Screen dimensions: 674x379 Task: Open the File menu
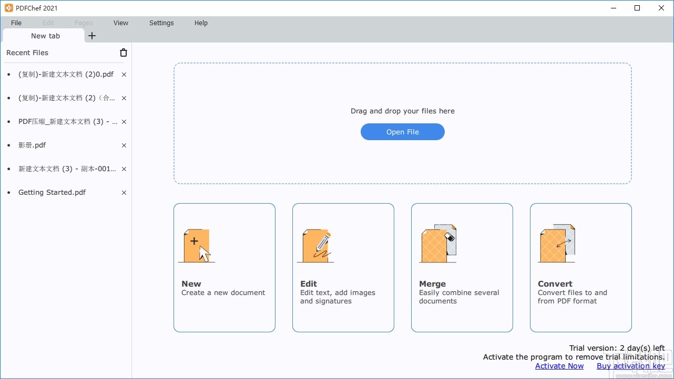[x=16, y=23]
